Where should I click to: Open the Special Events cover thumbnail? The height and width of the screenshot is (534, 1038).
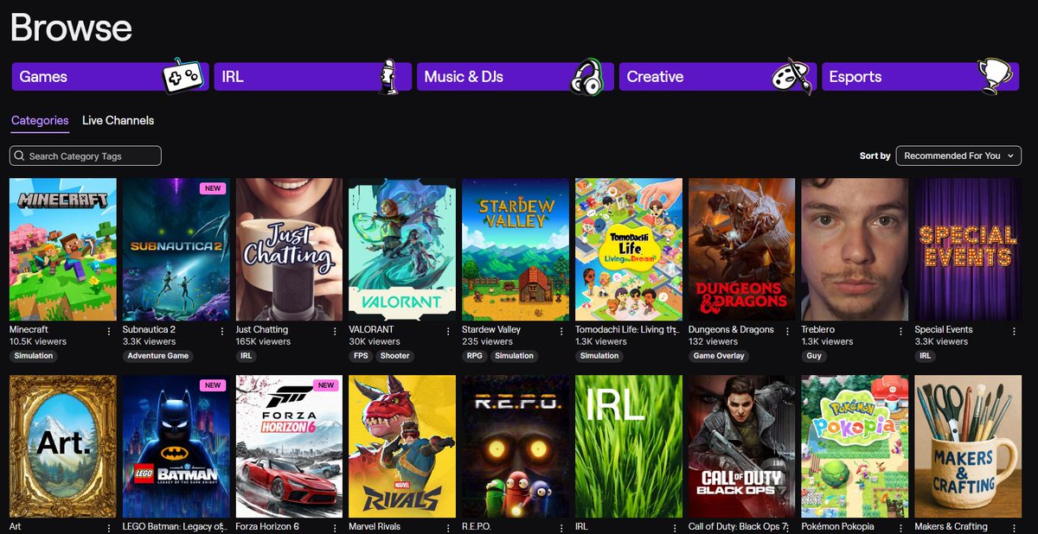968,250
